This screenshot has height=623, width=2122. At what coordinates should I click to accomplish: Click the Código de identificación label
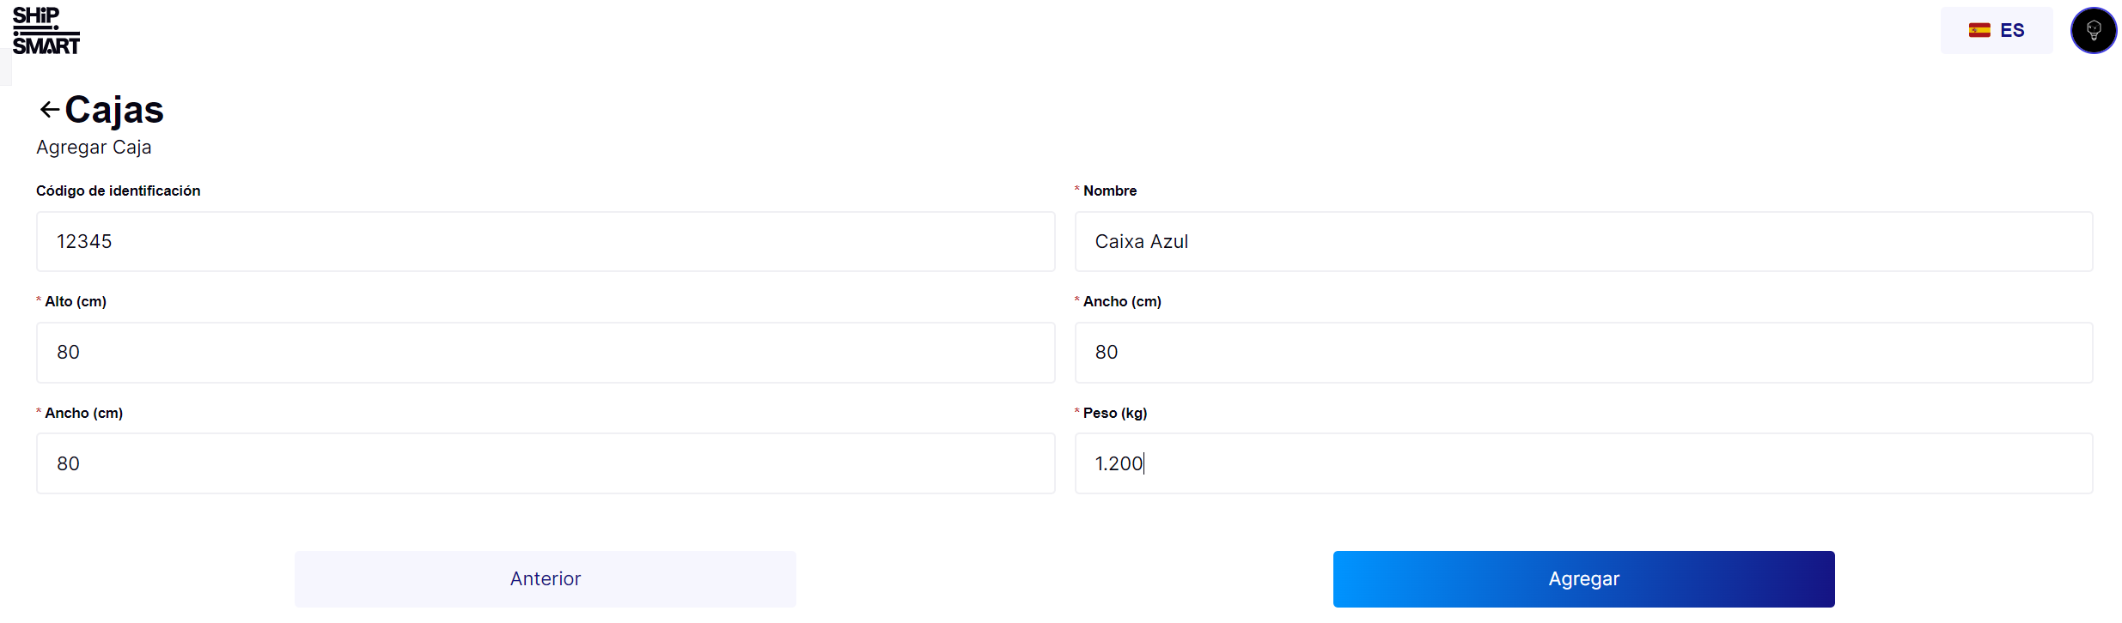click(x=118, y=191)
